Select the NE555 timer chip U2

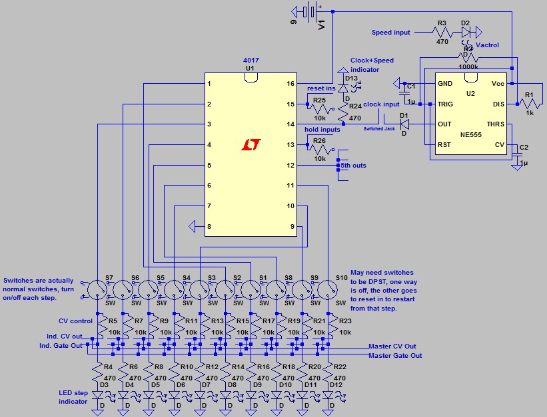pos(470,114)
